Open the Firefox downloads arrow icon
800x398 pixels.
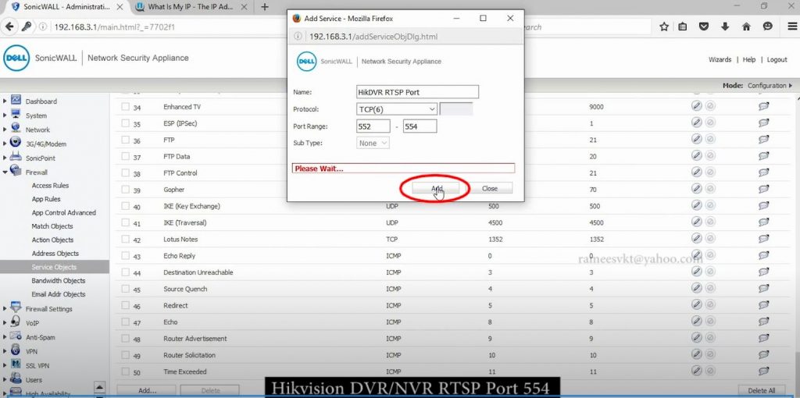tap(725, 27)
